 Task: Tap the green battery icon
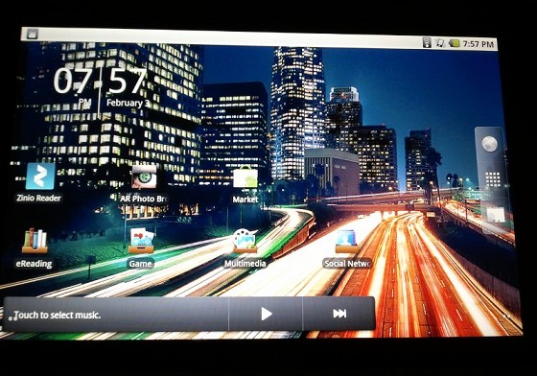point(455,43)
